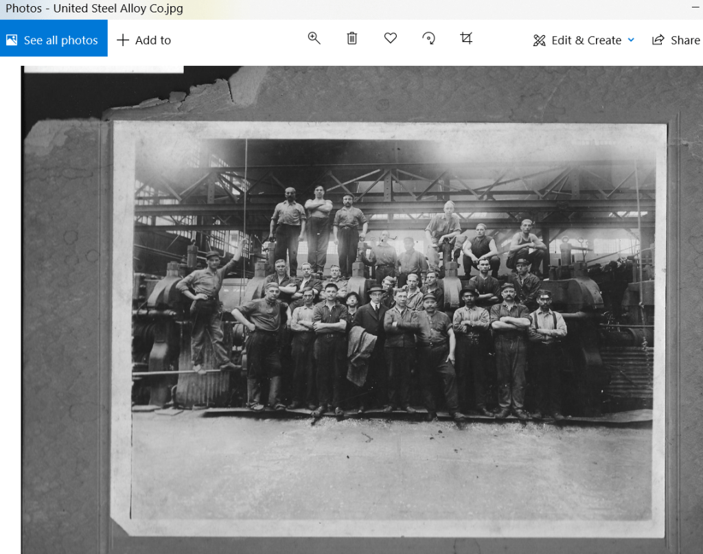703x554 pixels.
Task: Click the See all photos text
Action: pyautogui.click(x=61, y=41)
